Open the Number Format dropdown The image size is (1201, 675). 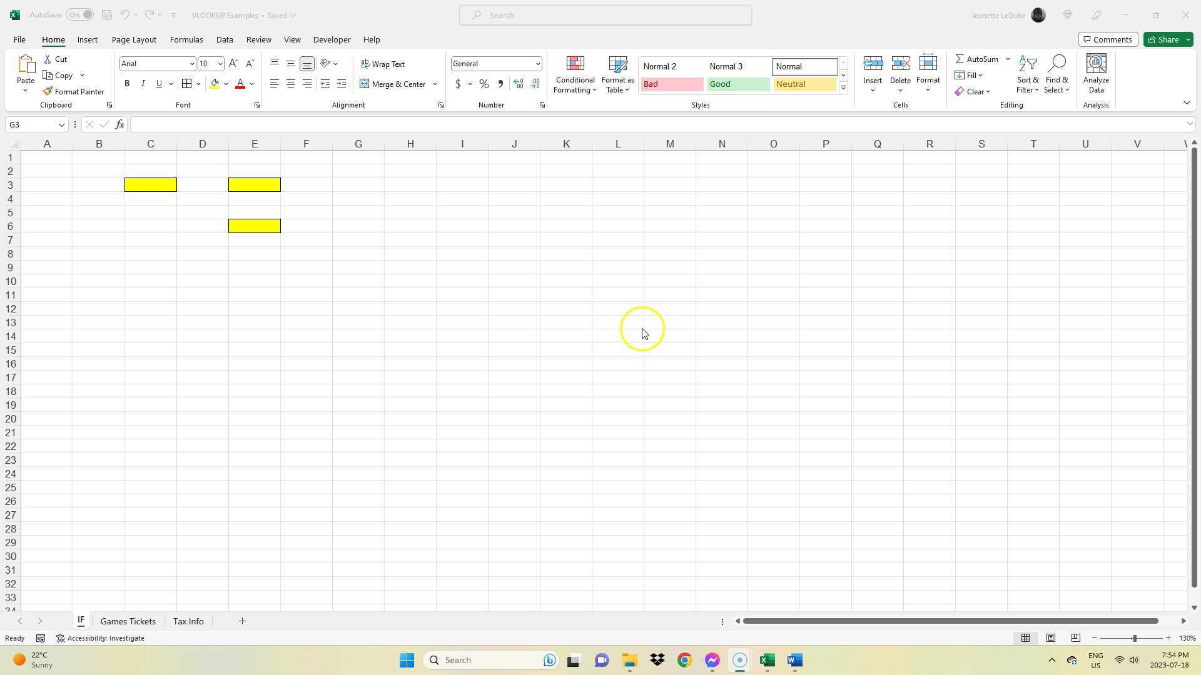pos(537,63)
